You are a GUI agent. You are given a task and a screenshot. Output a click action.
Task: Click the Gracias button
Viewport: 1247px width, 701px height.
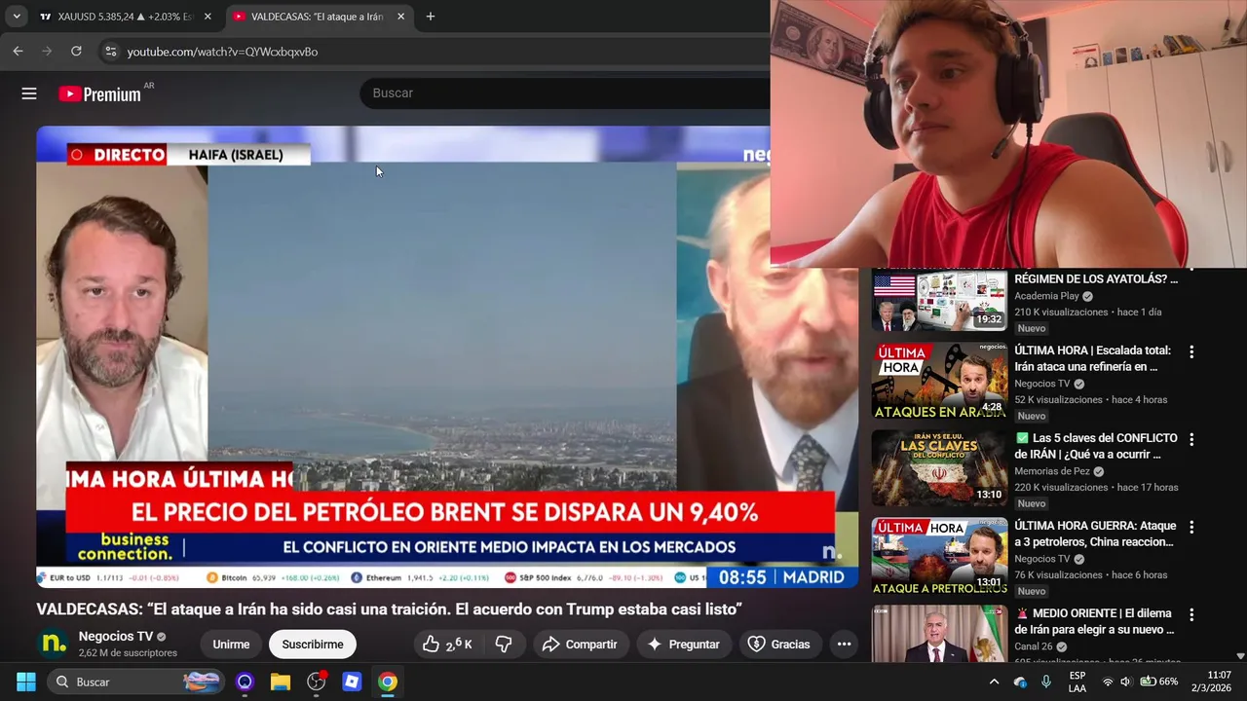(778, 644)
